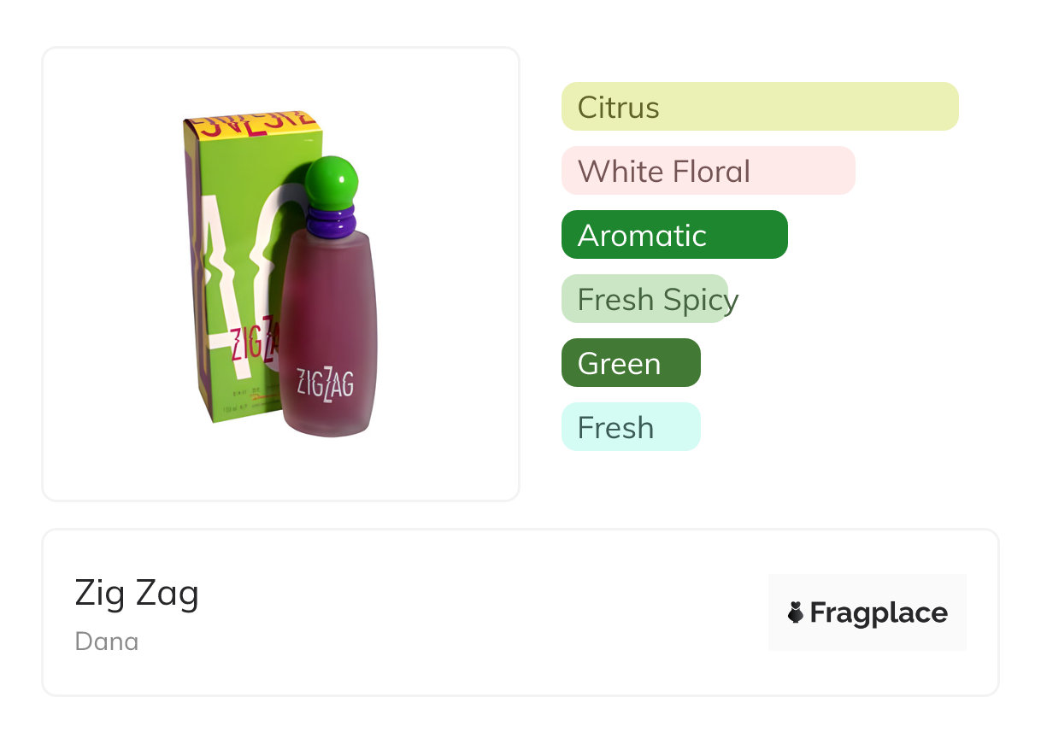
Task: Choose the light teal Fresh accord bar
Action: [631, 427]
